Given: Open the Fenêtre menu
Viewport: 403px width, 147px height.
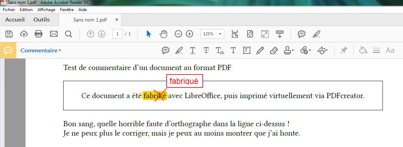Looking at the screenshot, I should point(67,10).
